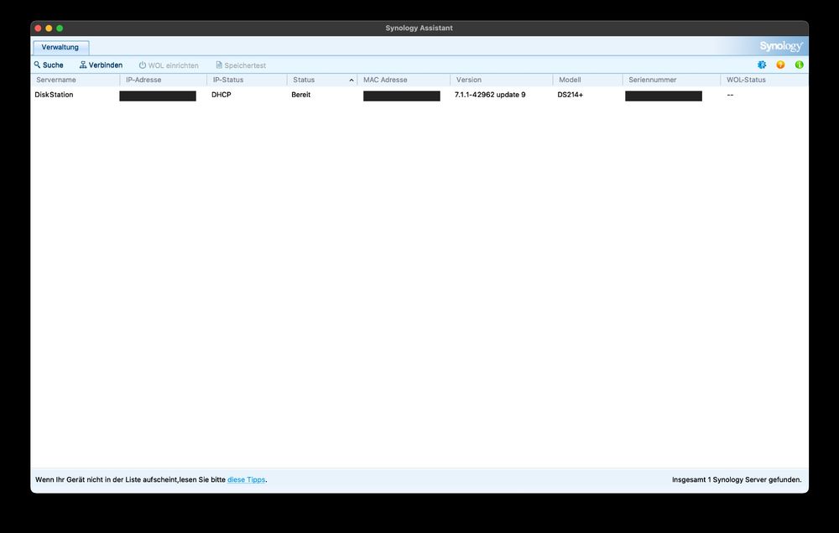
Task: Select the DiskStation server row
Action: [x=54, y=95]
